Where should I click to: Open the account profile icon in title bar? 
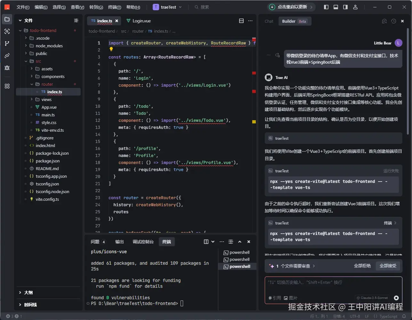coord(355,7)
